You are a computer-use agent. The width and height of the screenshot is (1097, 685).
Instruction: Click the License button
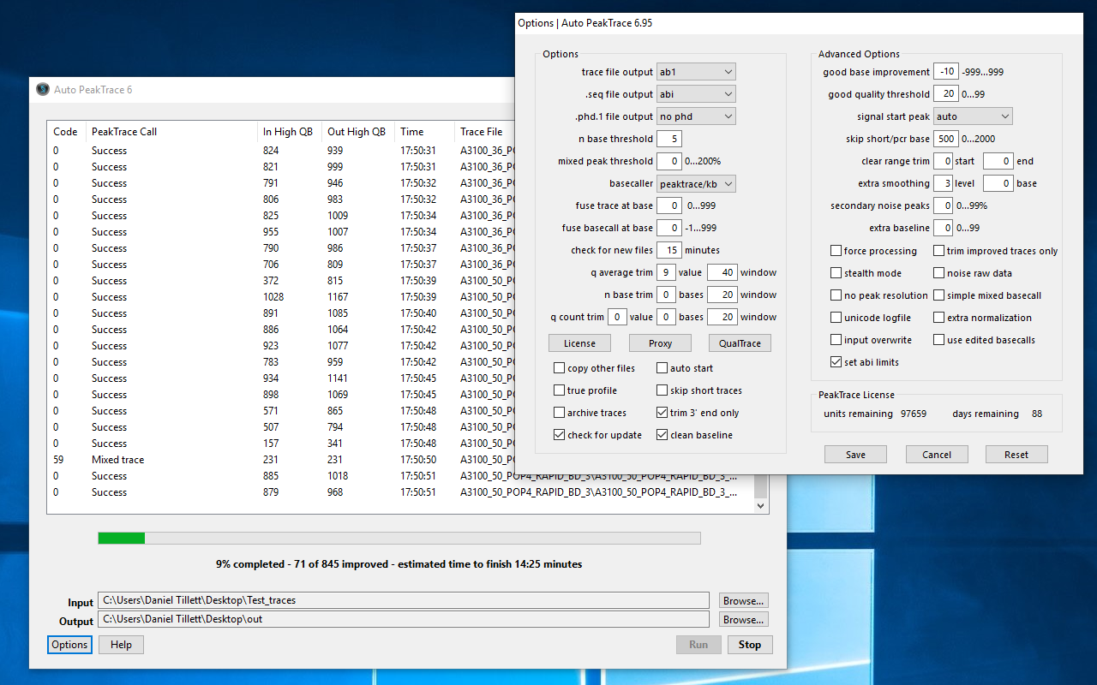[579, 343]
